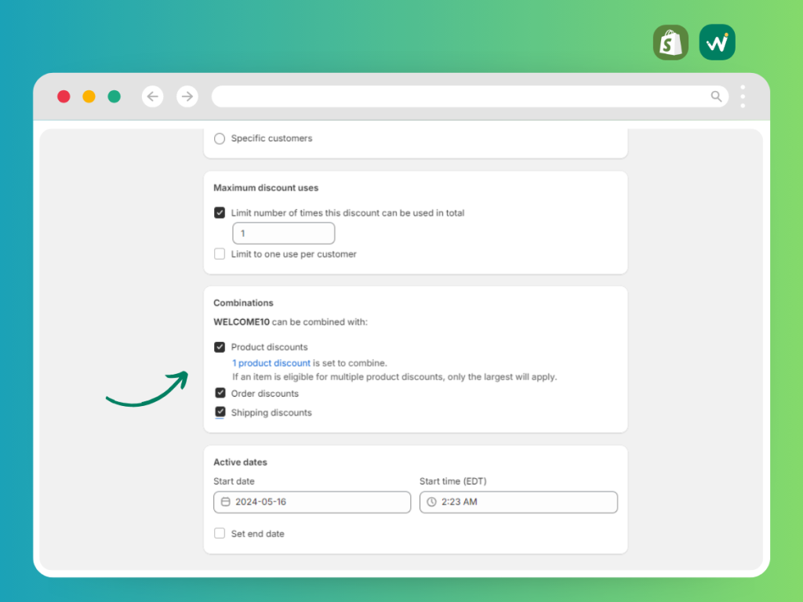Enable Limit to one use per customer
Image resolution: width=803 pixels, height=602 pixels.
[220, 254]
